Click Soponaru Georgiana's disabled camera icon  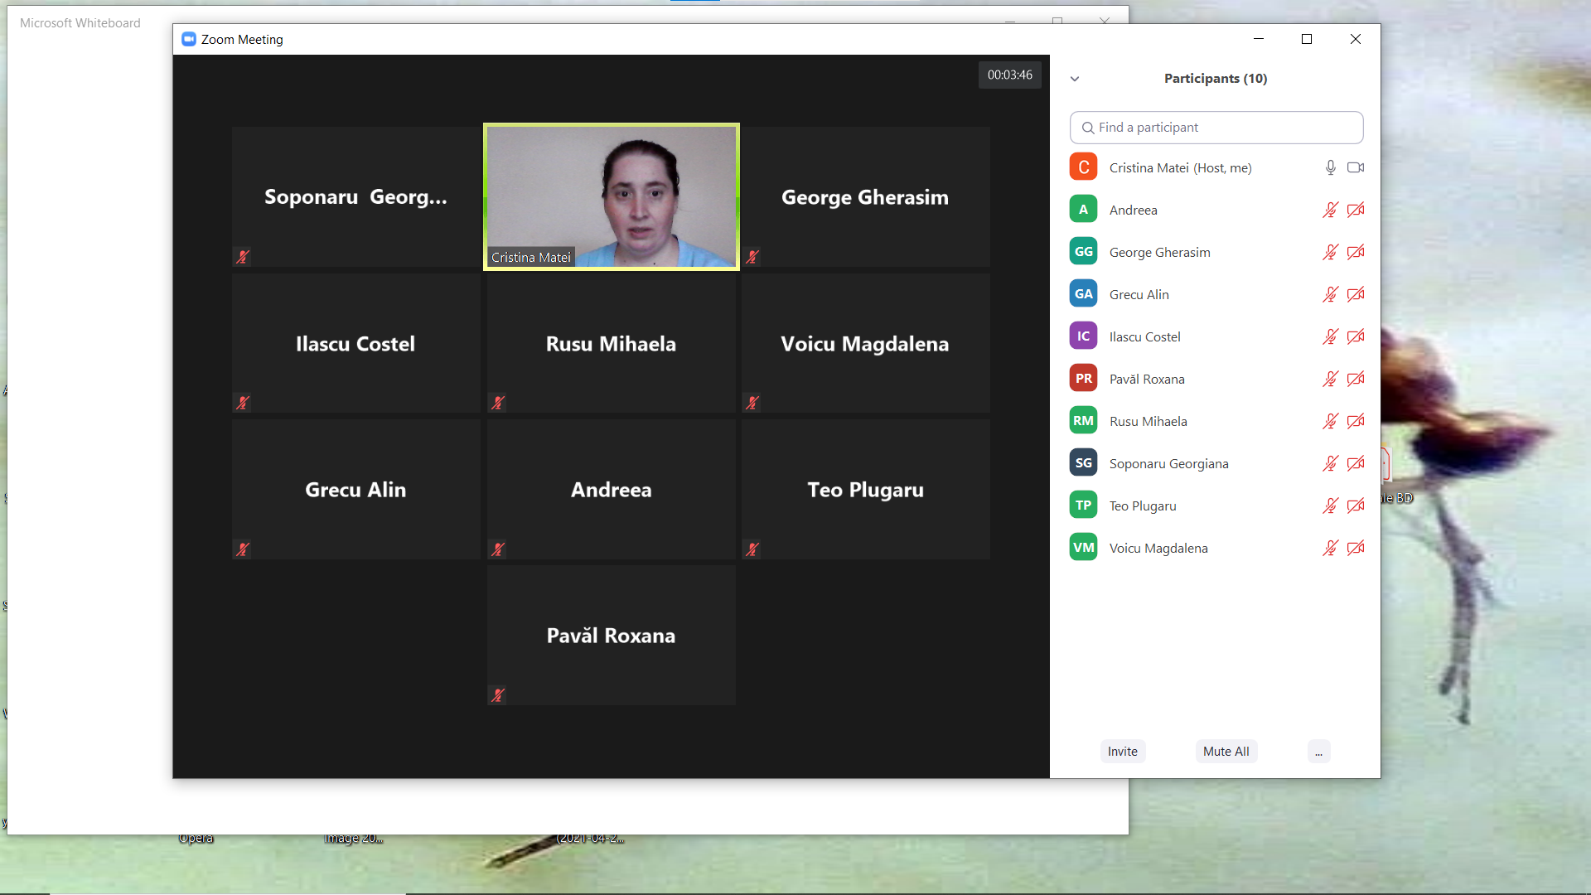pyautogui.click(x=1356, y=463)
